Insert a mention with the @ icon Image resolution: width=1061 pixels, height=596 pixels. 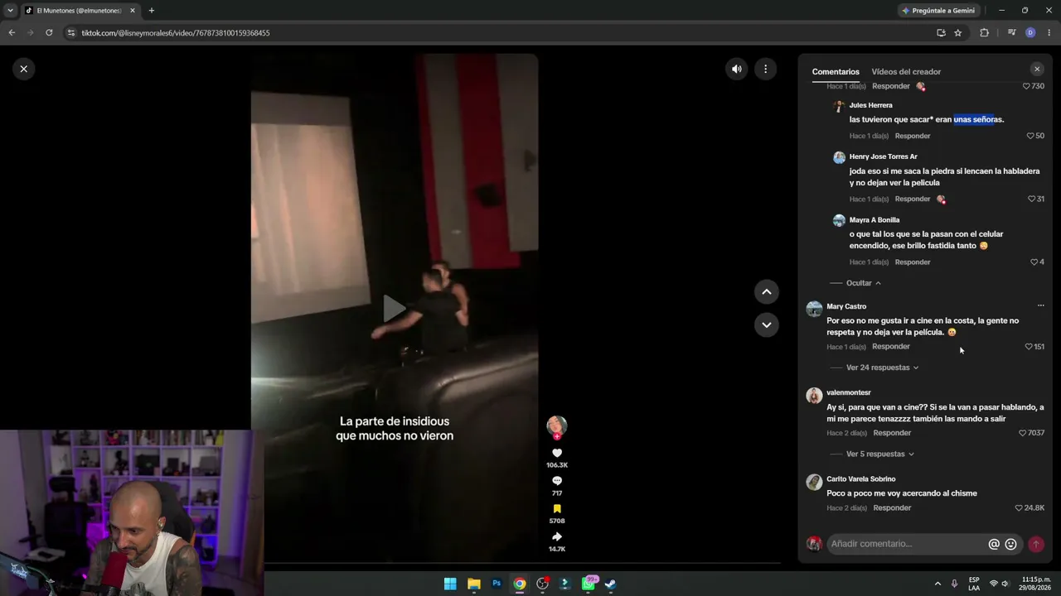point(994,544)
